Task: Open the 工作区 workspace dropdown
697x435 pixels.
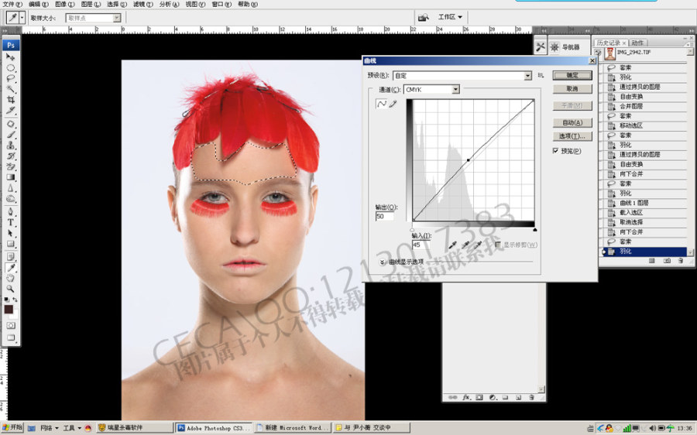Action: click(x=450, y=17)
